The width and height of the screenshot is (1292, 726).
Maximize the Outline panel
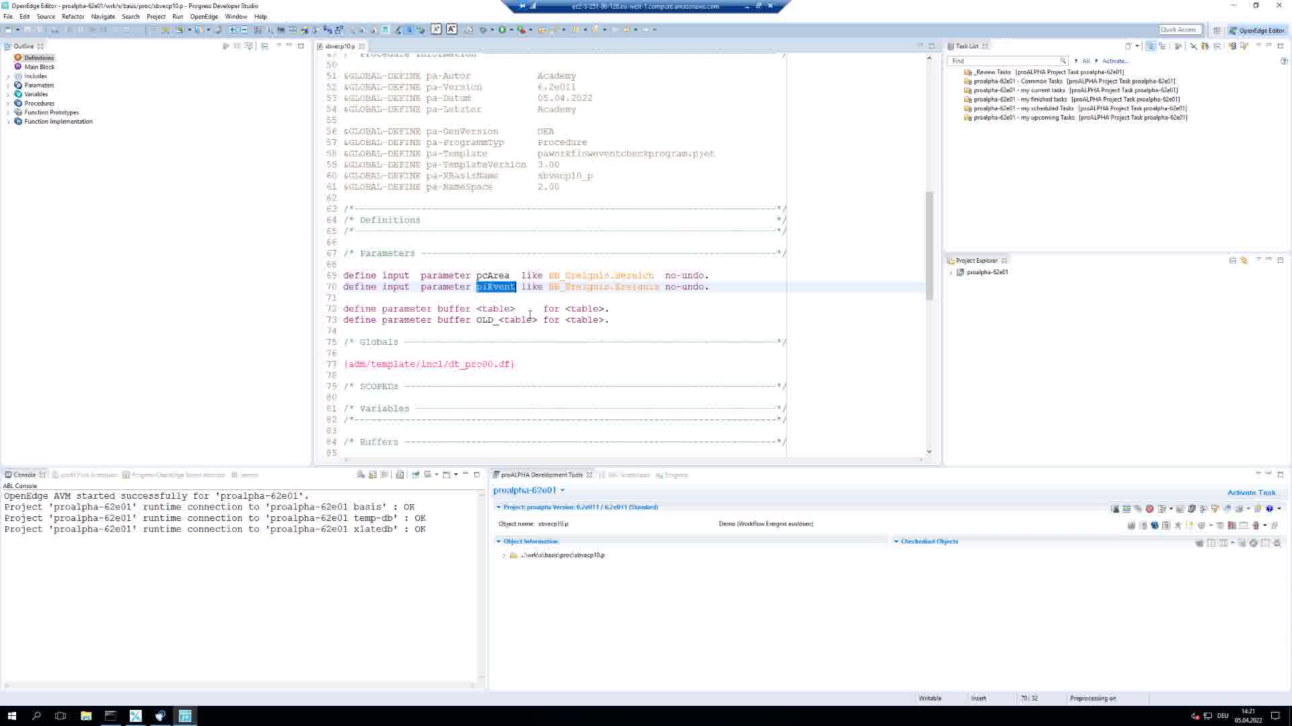click(x=301, y=46)
